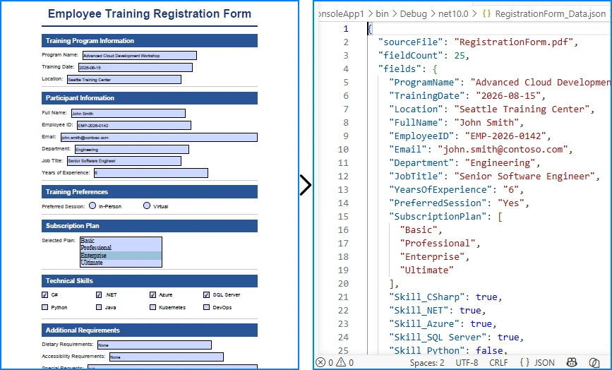Open the RegistrationForm_Data.json breadcrumb segment
The width and height of the screenshot is (612, 370).
tap(551, 13)
